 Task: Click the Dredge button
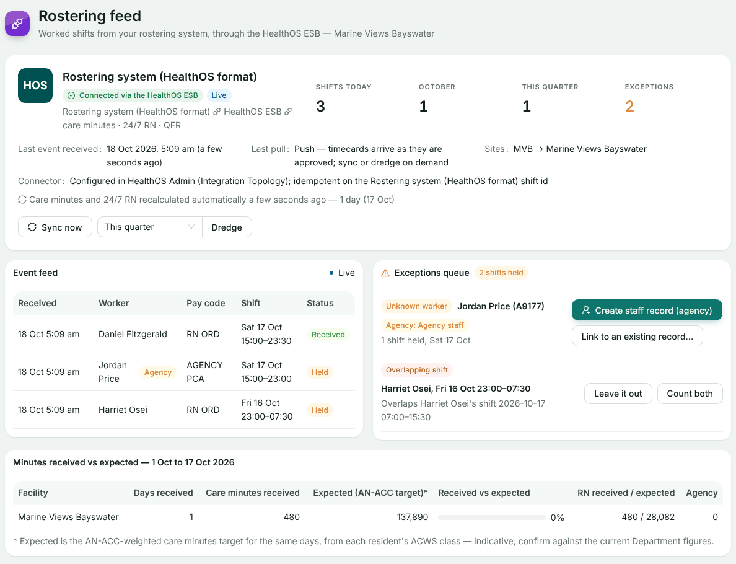[227, 227]
